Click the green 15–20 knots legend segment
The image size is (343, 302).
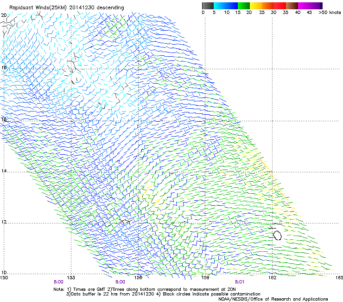[x=244, y=6]
